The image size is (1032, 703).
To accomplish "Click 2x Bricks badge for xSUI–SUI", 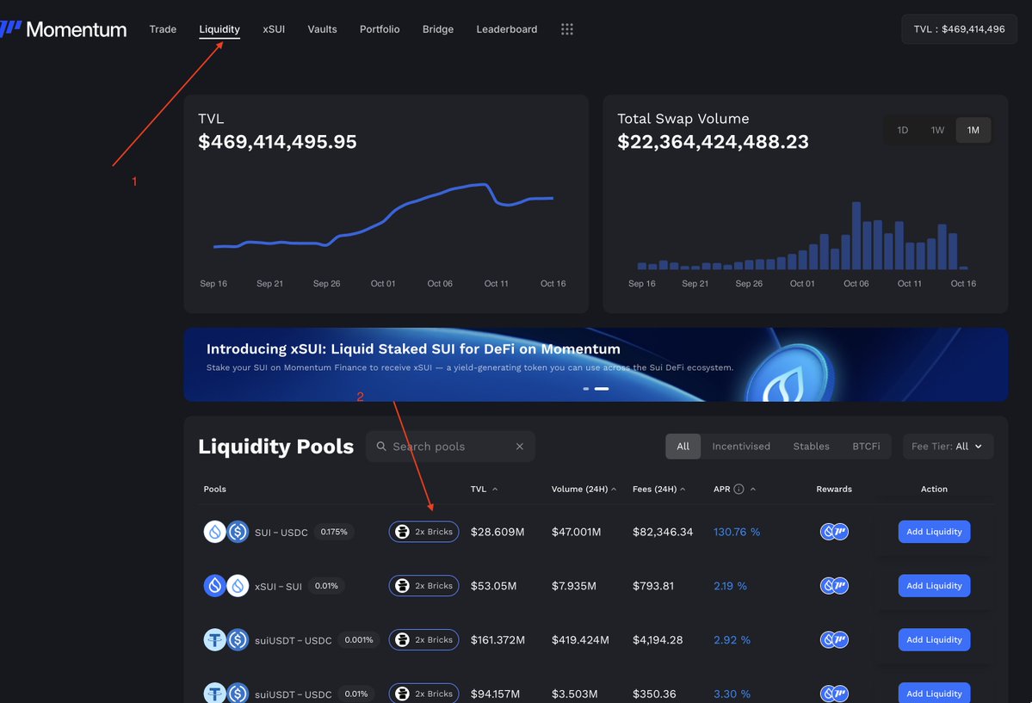I will point(423,585).
